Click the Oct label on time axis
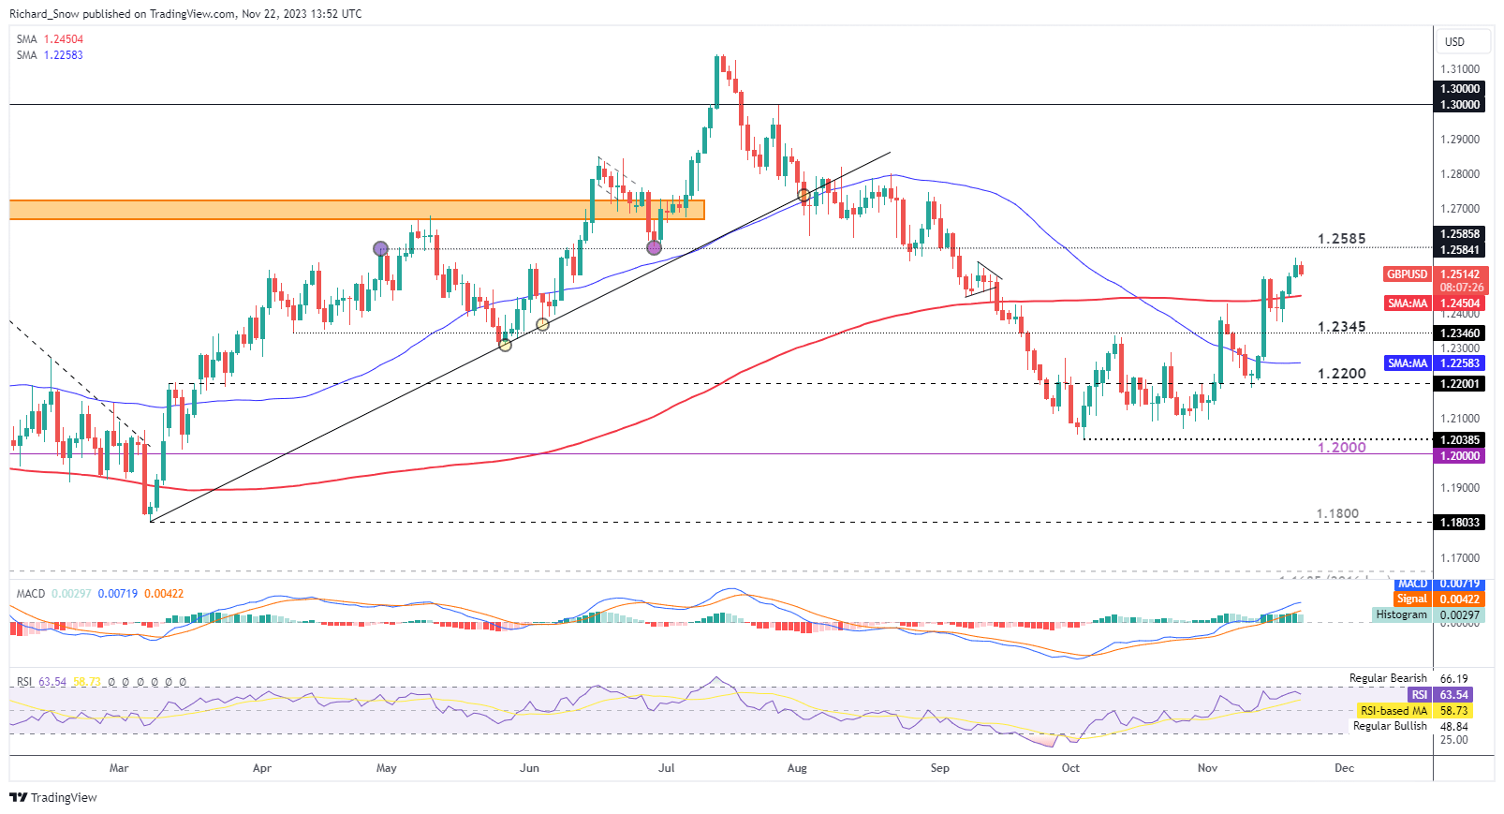The height and width of the screenshot is (814, 1504). [x=1070, y=768]
